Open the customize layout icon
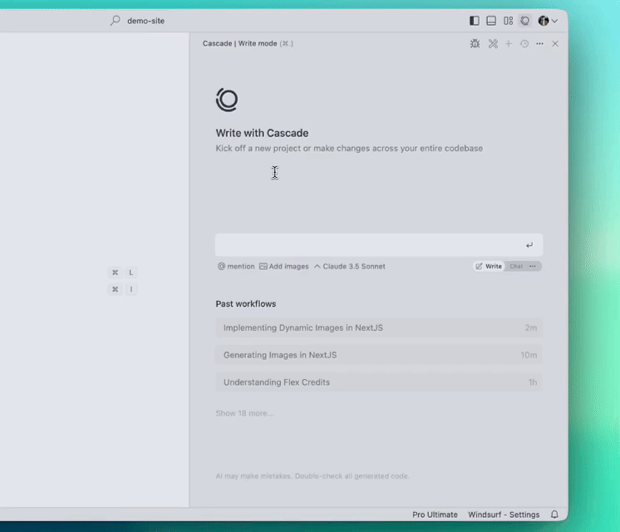The width and height of the screenshot is (620, 532). point(508,21)
